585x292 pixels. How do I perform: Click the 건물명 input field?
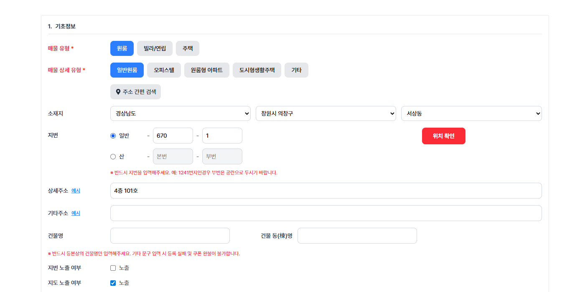coord(170,236)
